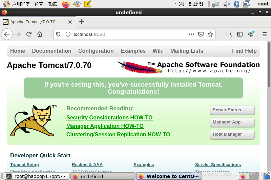Go to the browser home page
Screen dimensions: 271x180
pos(40,34)
